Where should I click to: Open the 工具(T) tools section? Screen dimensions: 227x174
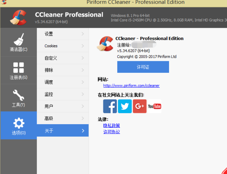(x=19, y=98)
